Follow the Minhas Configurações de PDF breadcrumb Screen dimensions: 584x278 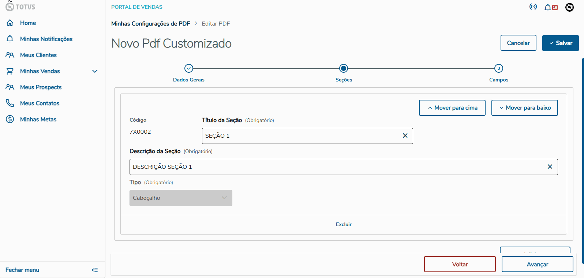point(150,24)
